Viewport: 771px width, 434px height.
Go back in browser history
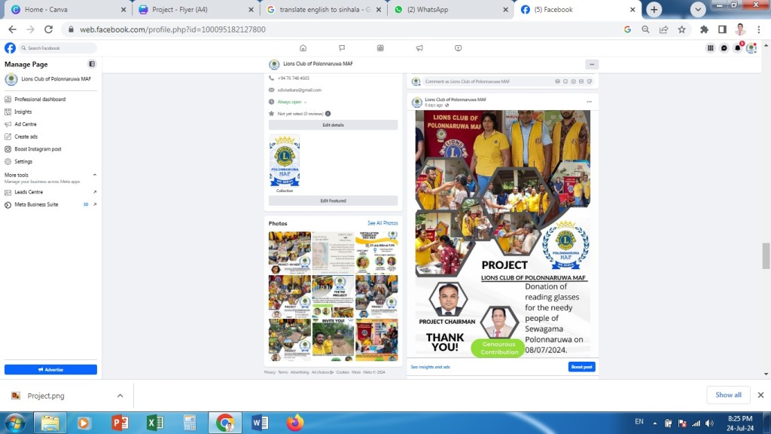pyautogui.click(x=12, y=29)
